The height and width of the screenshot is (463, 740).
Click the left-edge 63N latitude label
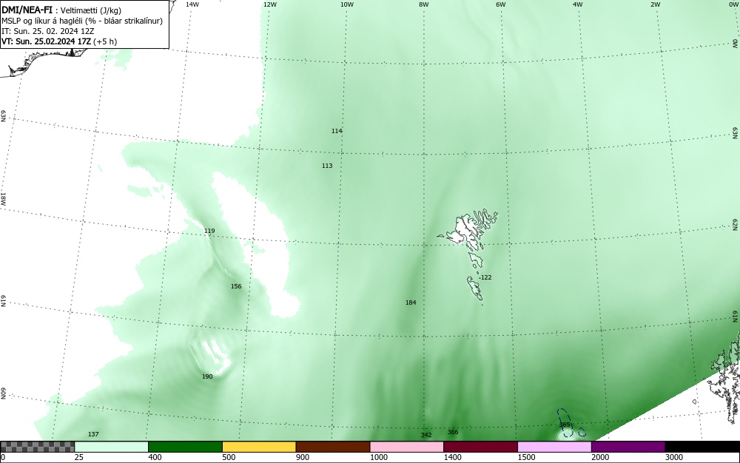(3, 116)
